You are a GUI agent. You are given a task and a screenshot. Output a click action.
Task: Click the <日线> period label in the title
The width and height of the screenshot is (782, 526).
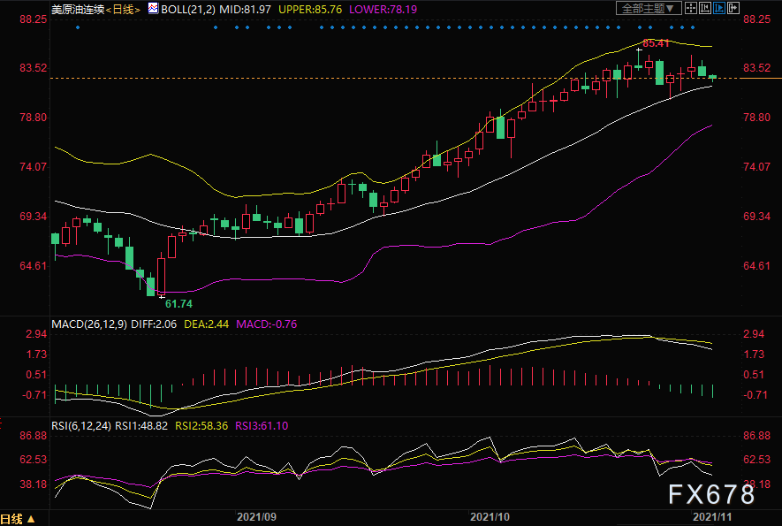tap(123, 10)
